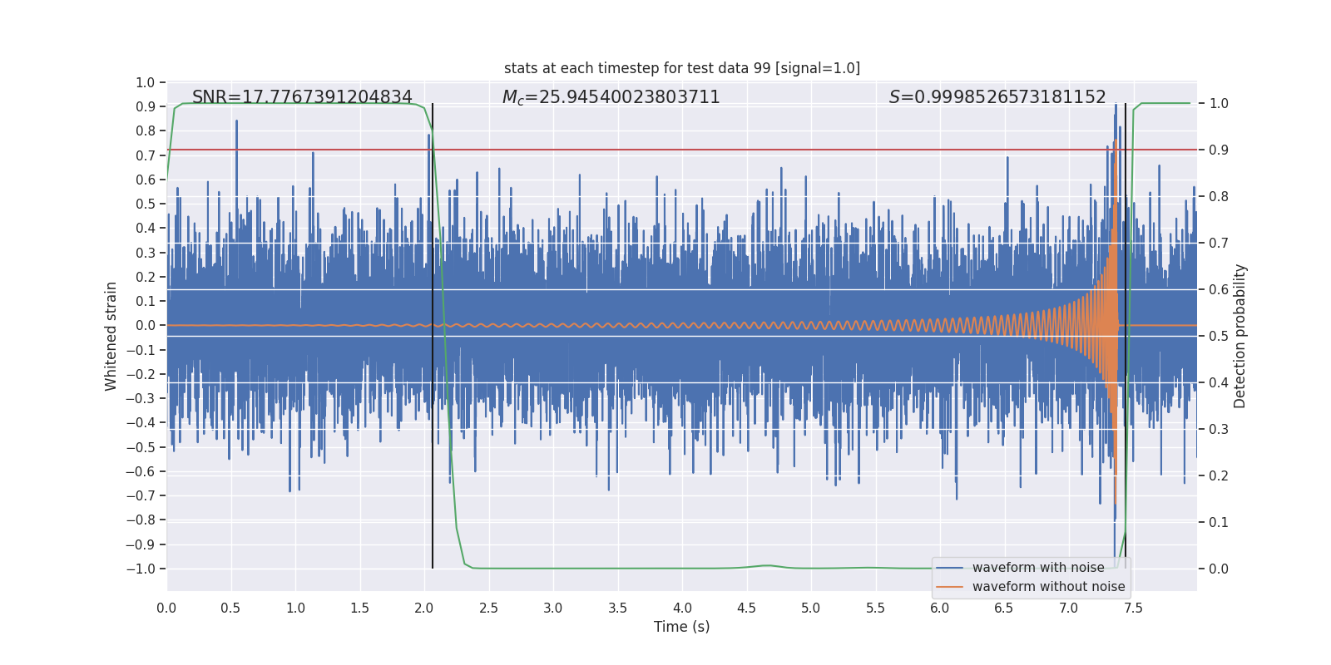Click the 4.0 tick on the Time axis

682,608
